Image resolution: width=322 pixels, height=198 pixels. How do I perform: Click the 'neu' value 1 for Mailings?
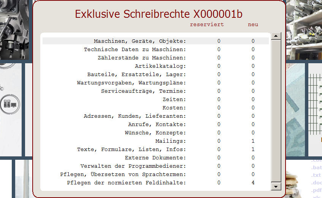[x=253, y=141]
